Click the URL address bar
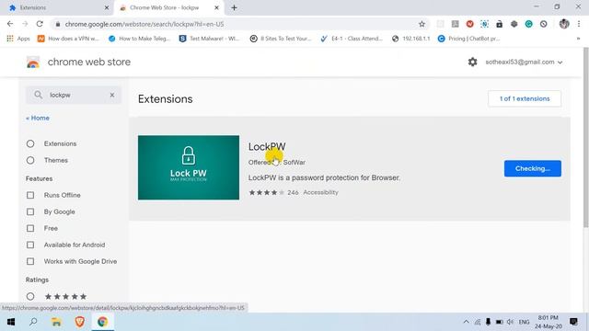 tap(240, 24)
